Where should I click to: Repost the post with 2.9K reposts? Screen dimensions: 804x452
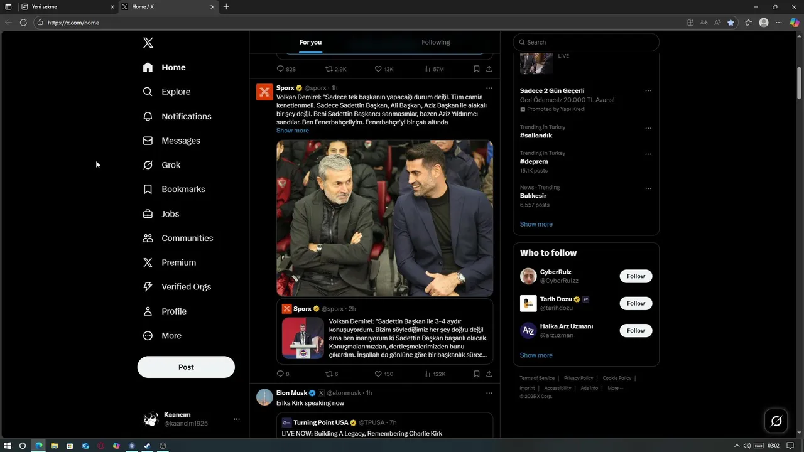[x=336, y=69]
